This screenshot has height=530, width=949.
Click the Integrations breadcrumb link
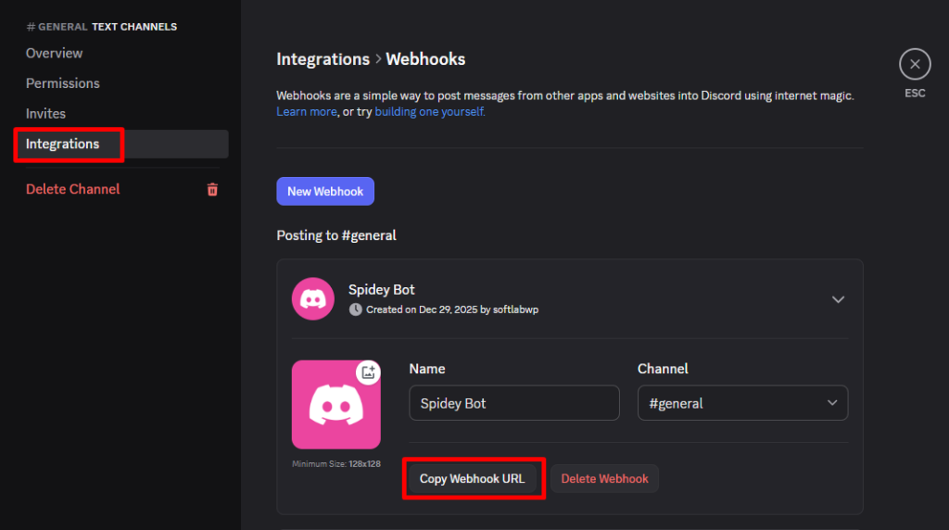click(x=323, y=59)
